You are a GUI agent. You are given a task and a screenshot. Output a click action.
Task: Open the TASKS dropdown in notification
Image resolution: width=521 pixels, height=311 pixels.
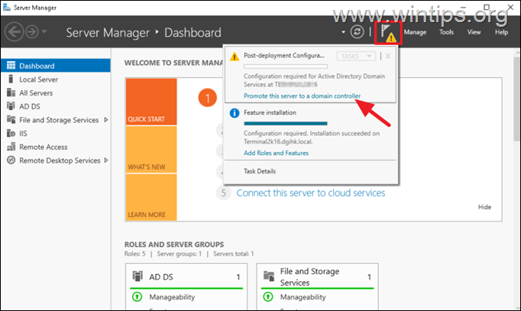coord(356,56)
